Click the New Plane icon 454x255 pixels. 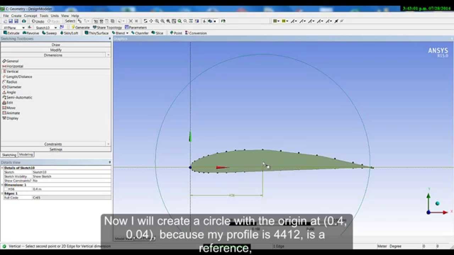pyautogui.click(x=29, y=27)
